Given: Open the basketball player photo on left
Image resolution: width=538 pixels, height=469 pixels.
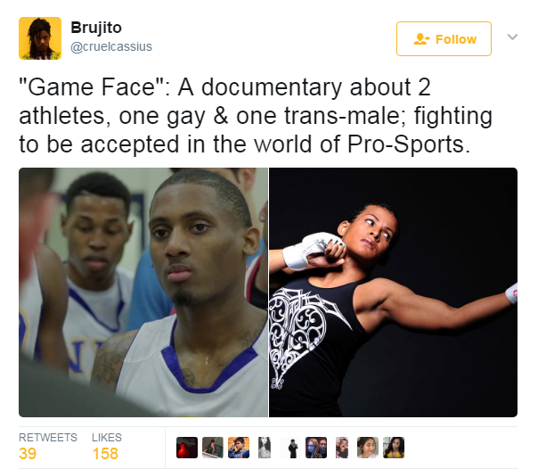Looking at the screenshot, I should click(x=143, y=292).
